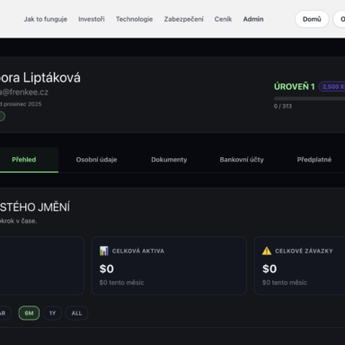Open the 'Jak to funguje' nav link

coord(46,19)
